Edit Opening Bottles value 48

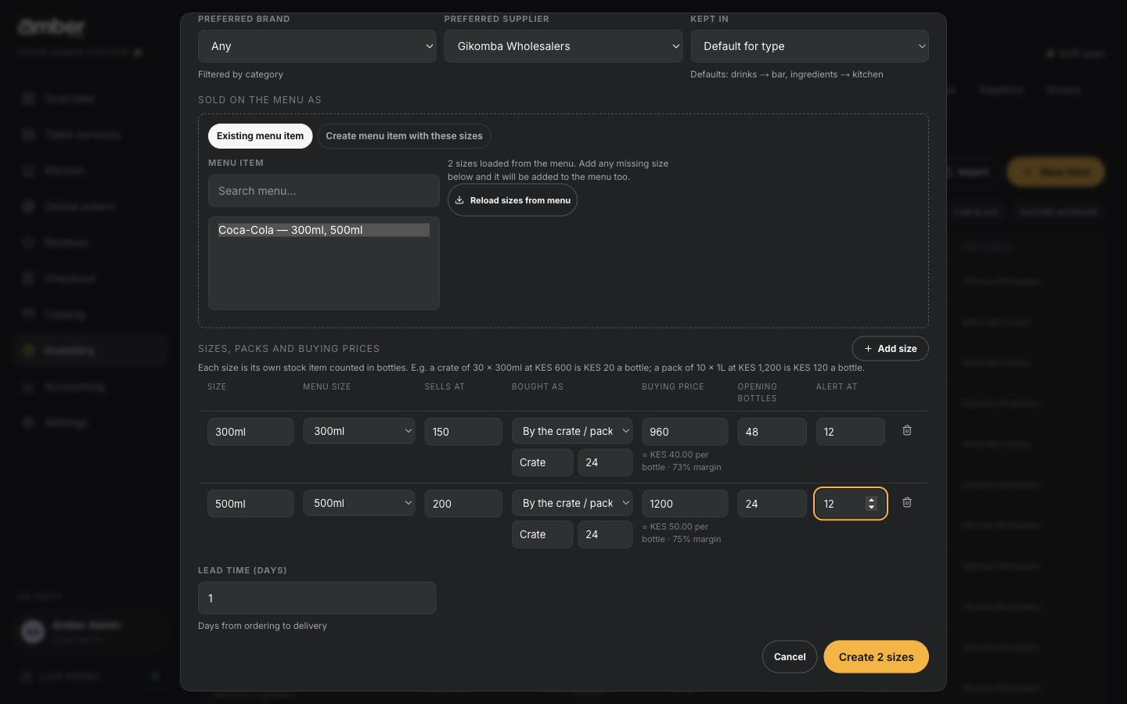pyautogui.click(x=772, y=432)
